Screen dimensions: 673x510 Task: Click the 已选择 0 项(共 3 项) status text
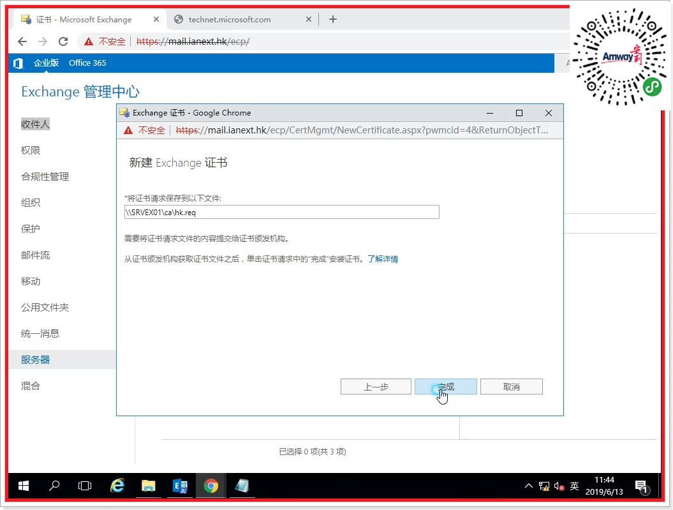tap(313, 452)
